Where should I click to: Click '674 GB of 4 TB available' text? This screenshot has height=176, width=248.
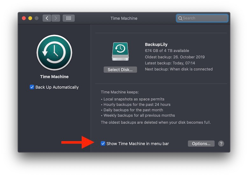click(x=167, y=51)
